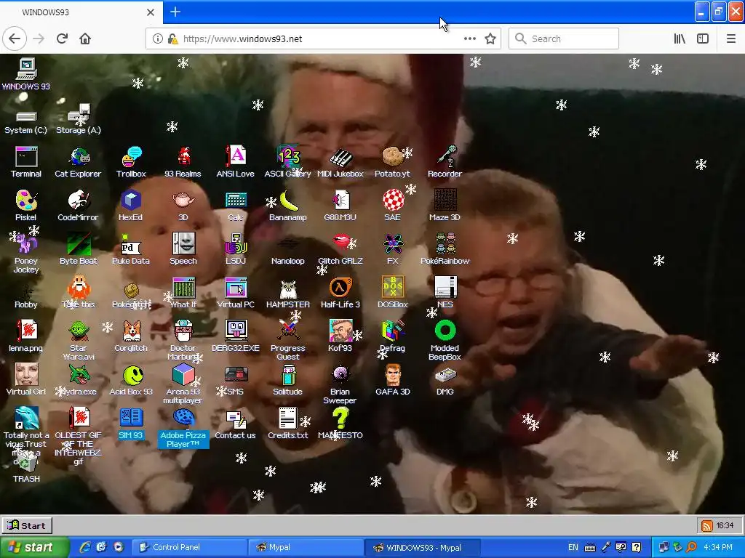This screenshot has width=745, height=558.
Task: Open the Modded BeepBox green ring icon
Action: click(445, 340)
